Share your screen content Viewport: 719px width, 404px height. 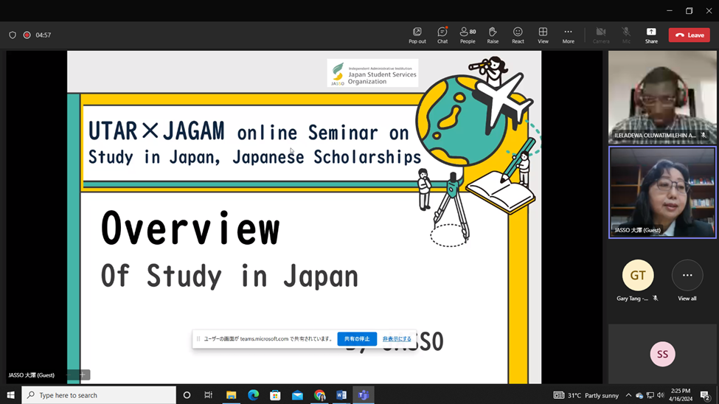(x=651, y=35)
